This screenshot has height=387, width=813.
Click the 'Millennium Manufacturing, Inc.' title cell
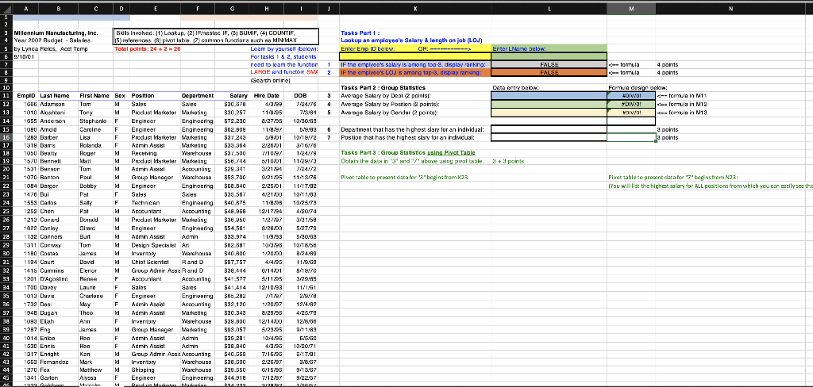coord(56,33)
